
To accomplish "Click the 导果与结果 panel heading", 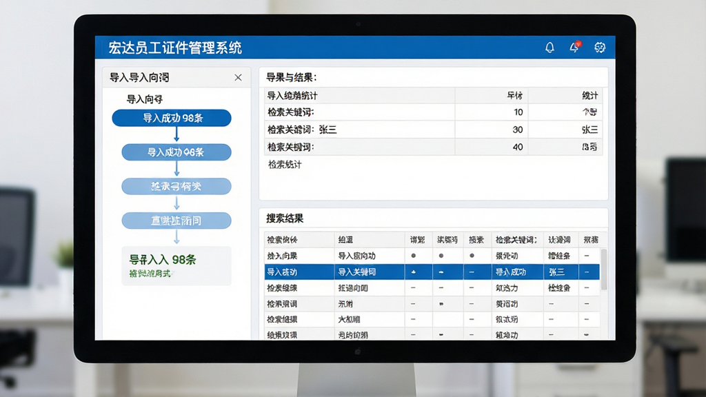I will point(291,77).
